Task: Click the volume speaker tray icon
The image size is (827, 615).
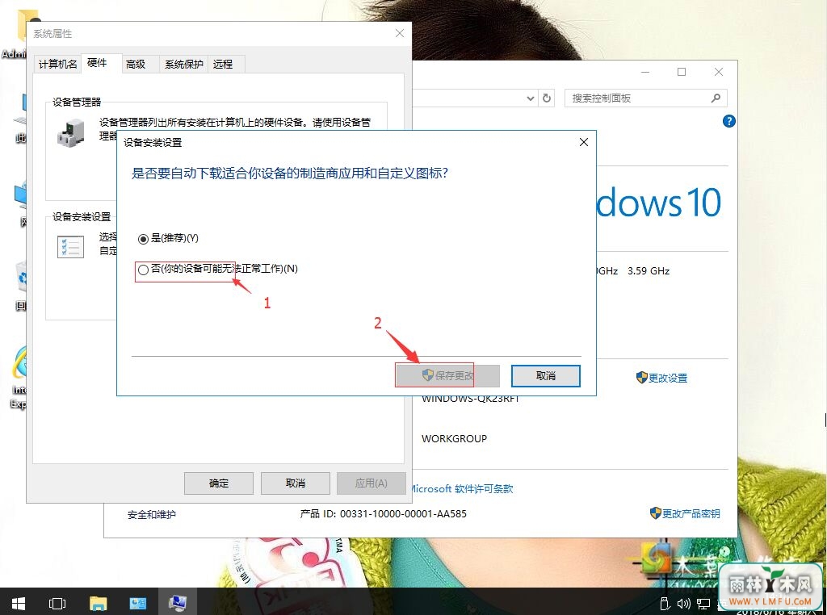Action: tap(683, 604)
